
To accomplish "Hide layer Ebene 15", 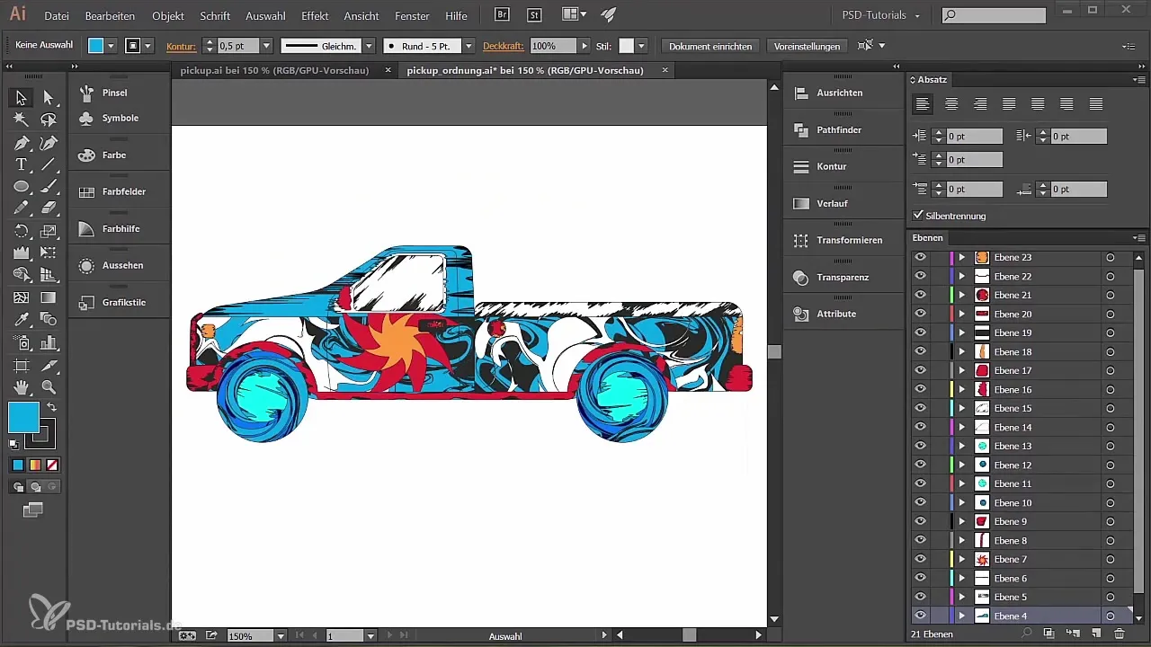I will 920,408.
